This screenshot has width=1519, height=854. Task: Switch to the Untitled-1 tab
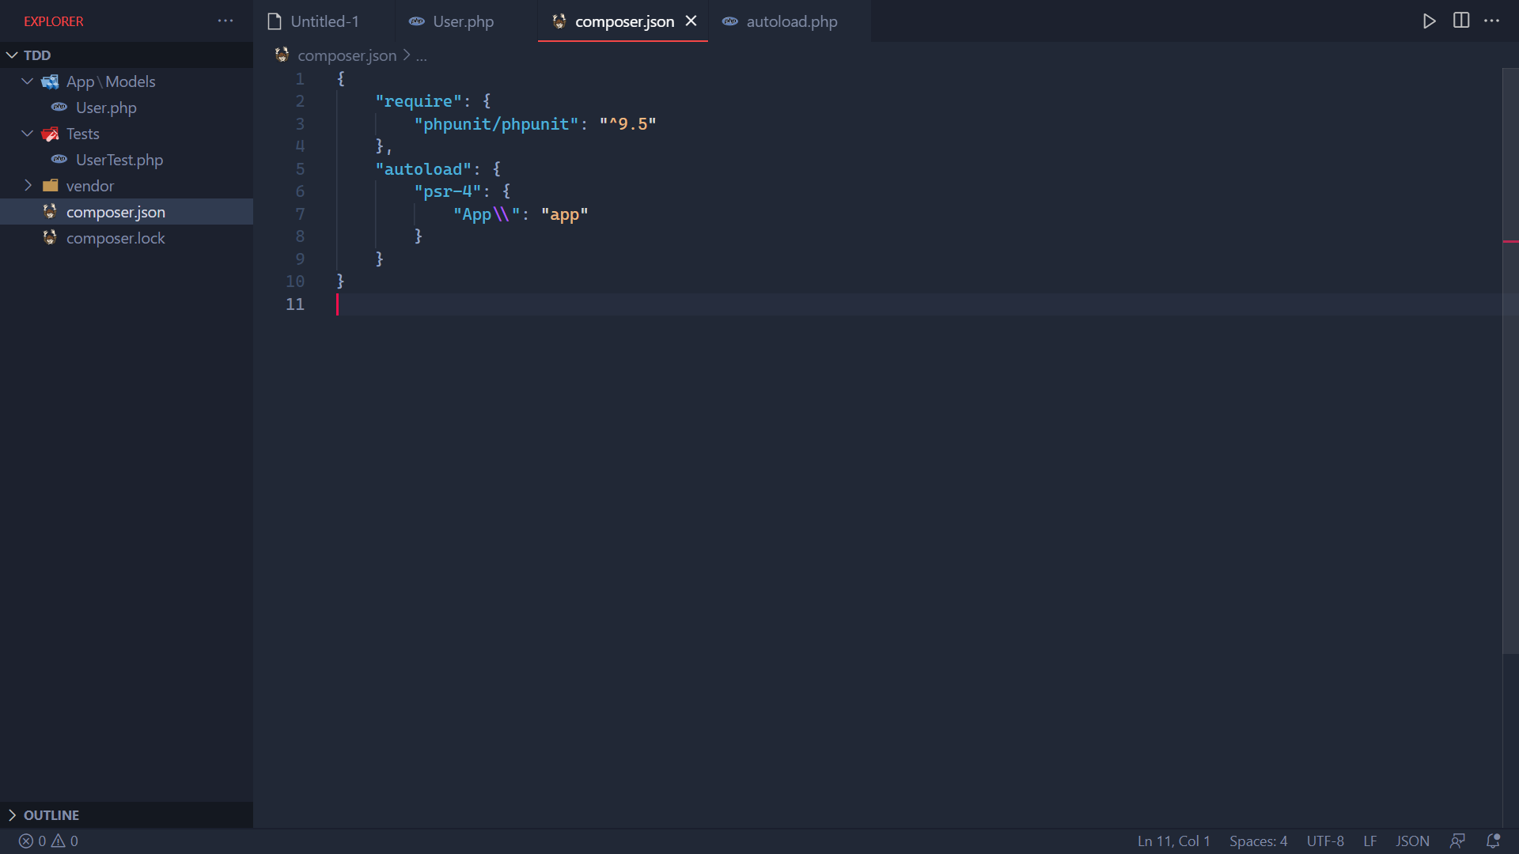pyautogui.click(x=324, y=21)
